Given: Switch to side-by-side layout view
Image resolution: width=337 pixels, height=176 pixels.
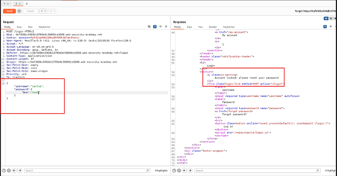Looking at the screenshot, I should pyautogui.click(x=326, y=18).
